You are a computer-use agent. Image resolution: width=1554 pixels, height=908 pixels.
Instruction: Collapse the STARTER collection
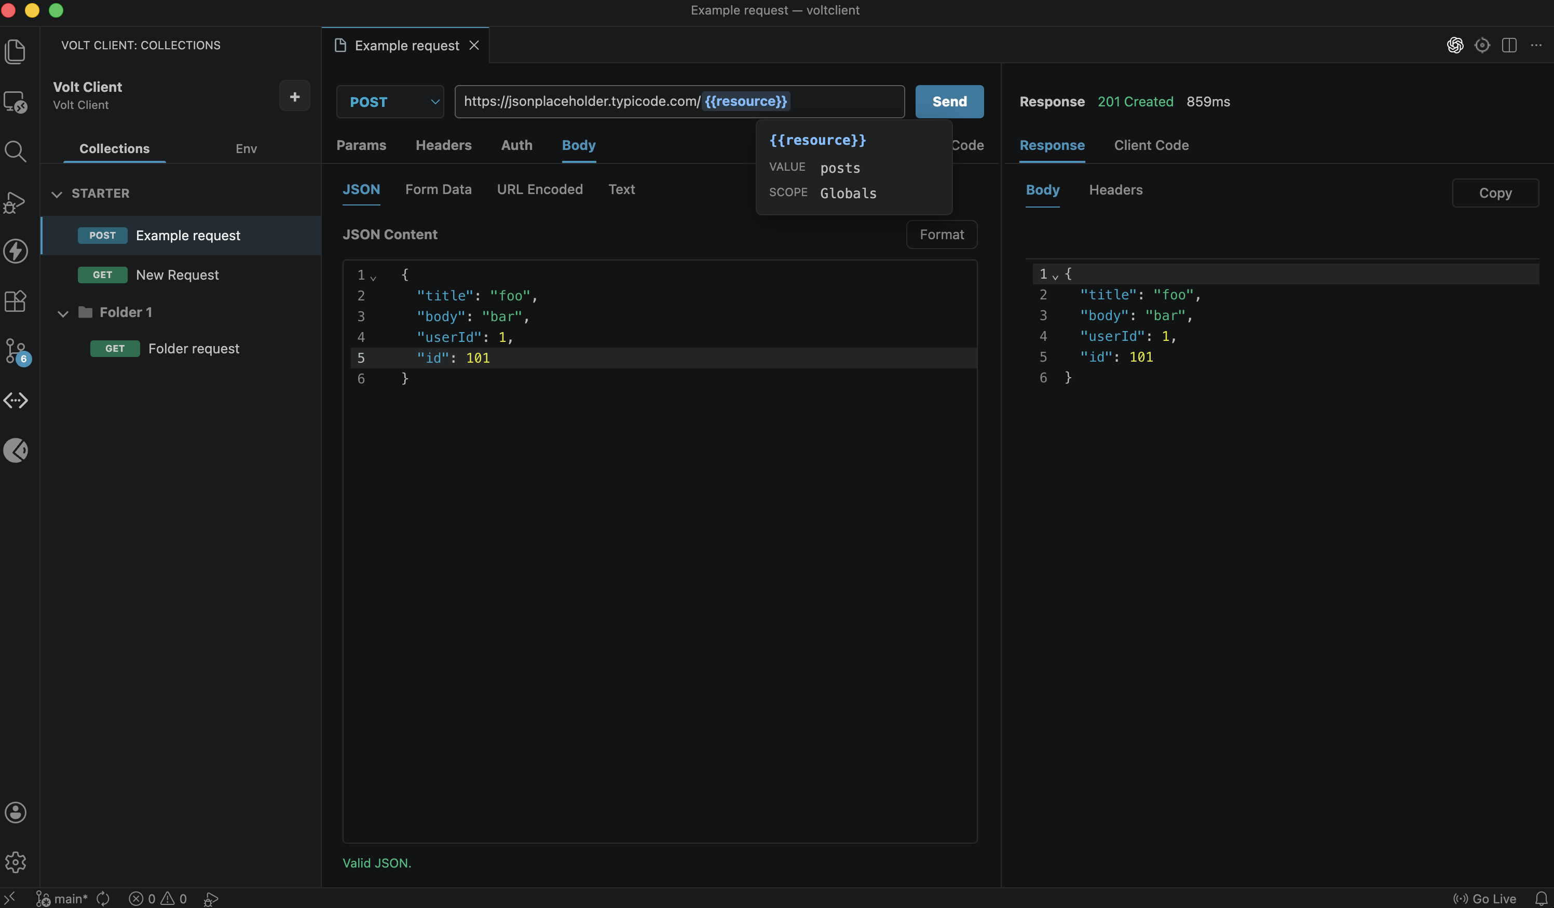[57, 194]
